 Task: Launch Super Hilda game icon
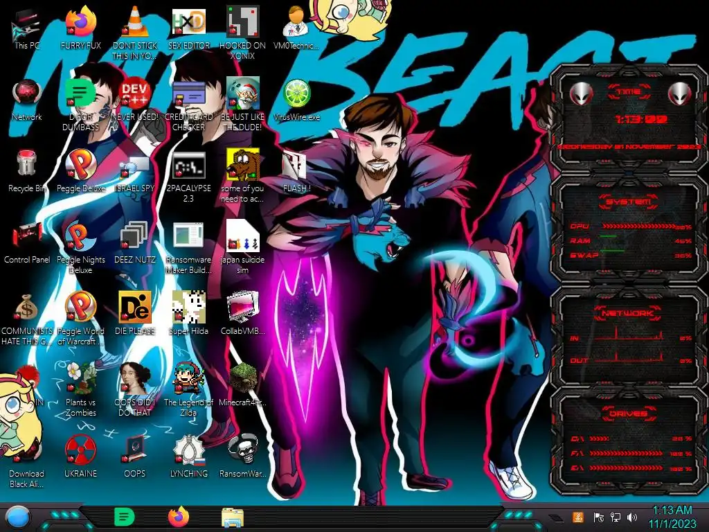click(x=188, y=314)
